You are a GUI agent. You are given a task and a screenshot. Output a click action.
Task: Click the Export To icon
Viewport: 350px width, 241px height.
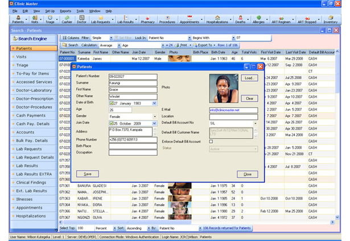point(195,45)
